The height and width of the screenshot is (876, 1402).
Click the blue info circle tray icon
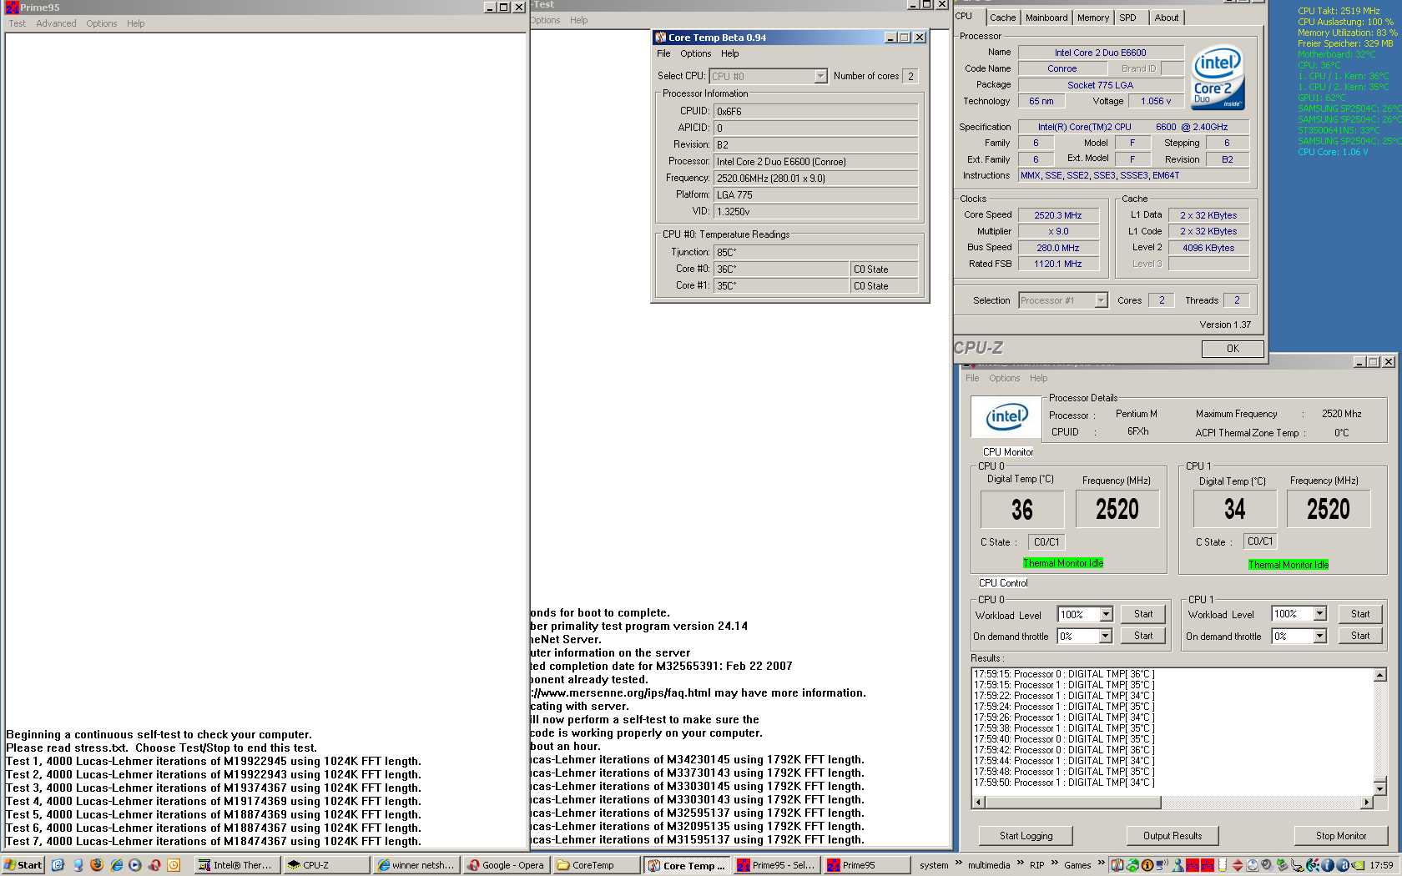pos(1329,865)
